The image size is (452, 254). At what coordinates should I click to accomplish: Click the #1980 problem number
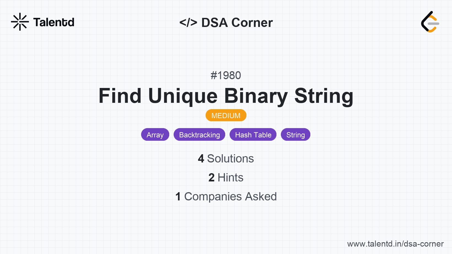[226, 75]
